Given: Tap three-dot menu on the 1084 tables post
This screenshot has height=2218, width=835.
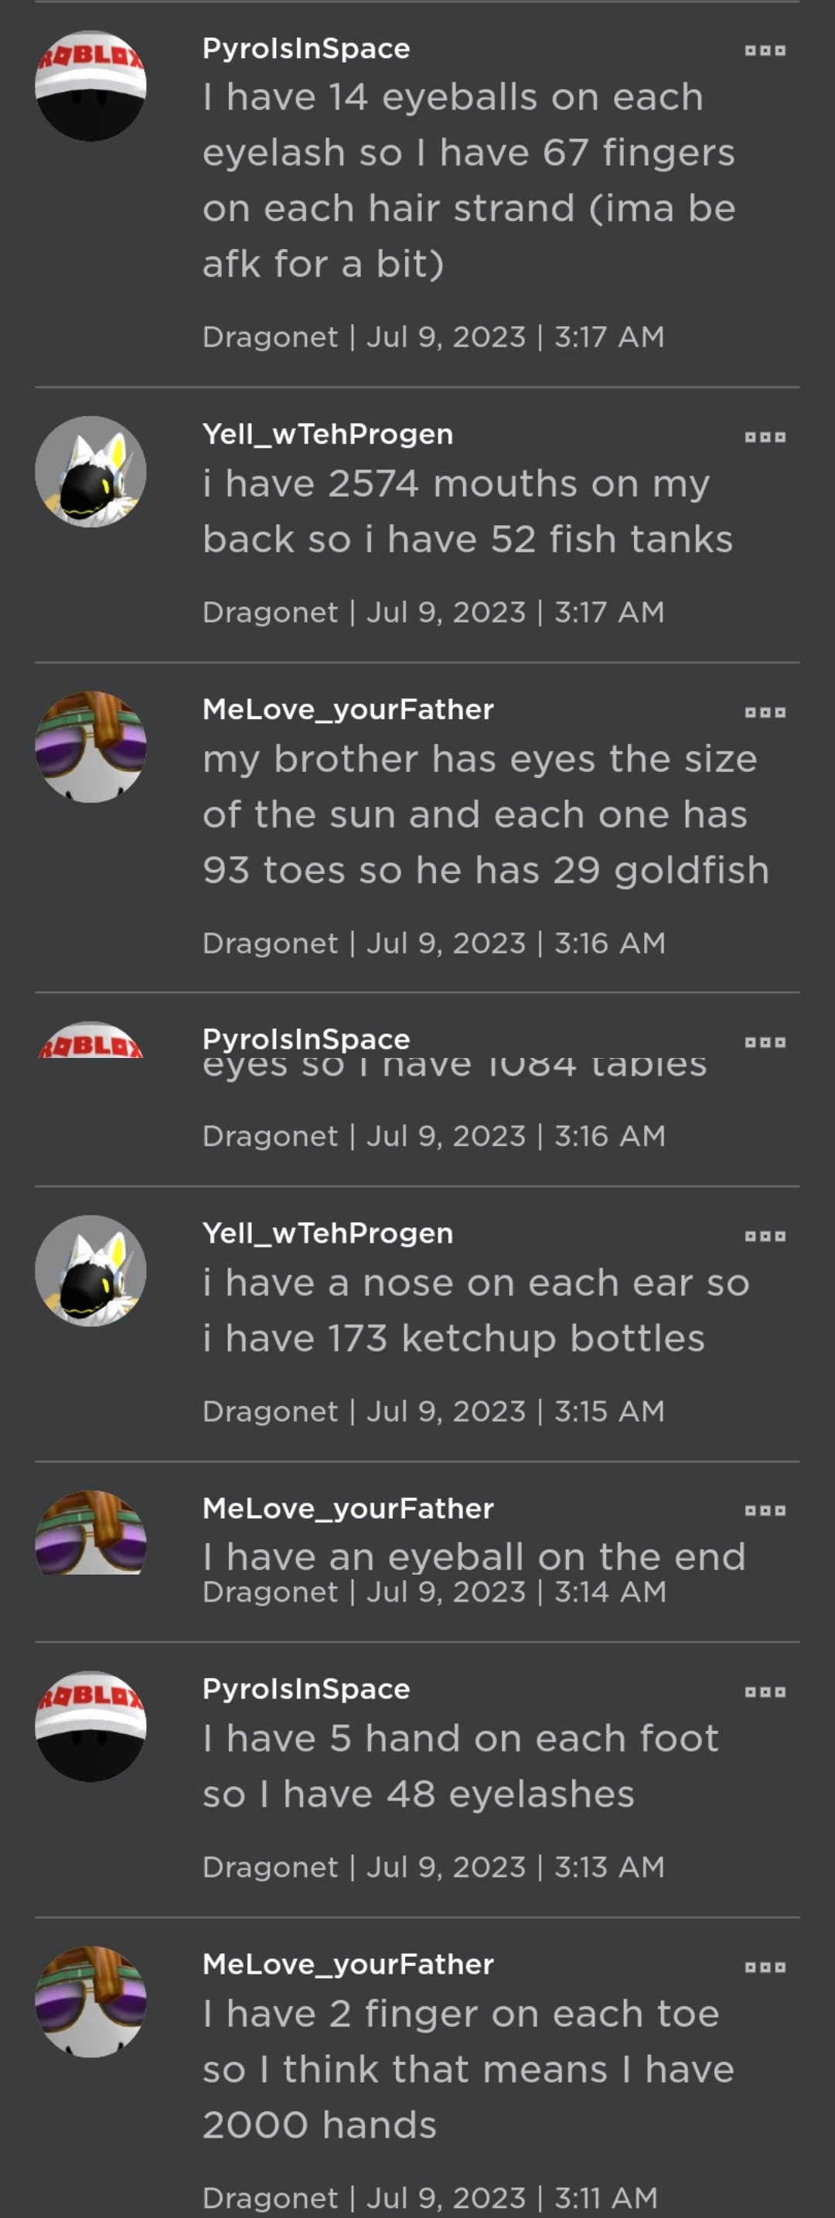Looking at the screenshot, I should point(765,1042).
